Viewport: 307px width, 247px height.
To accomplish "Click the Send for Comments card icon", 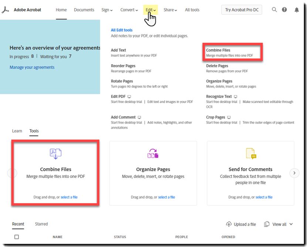I will [x=251, y=154].
